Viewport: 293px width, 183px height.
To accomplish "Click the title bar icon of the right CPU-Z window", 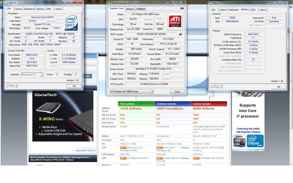I will [x=211, y=4].
